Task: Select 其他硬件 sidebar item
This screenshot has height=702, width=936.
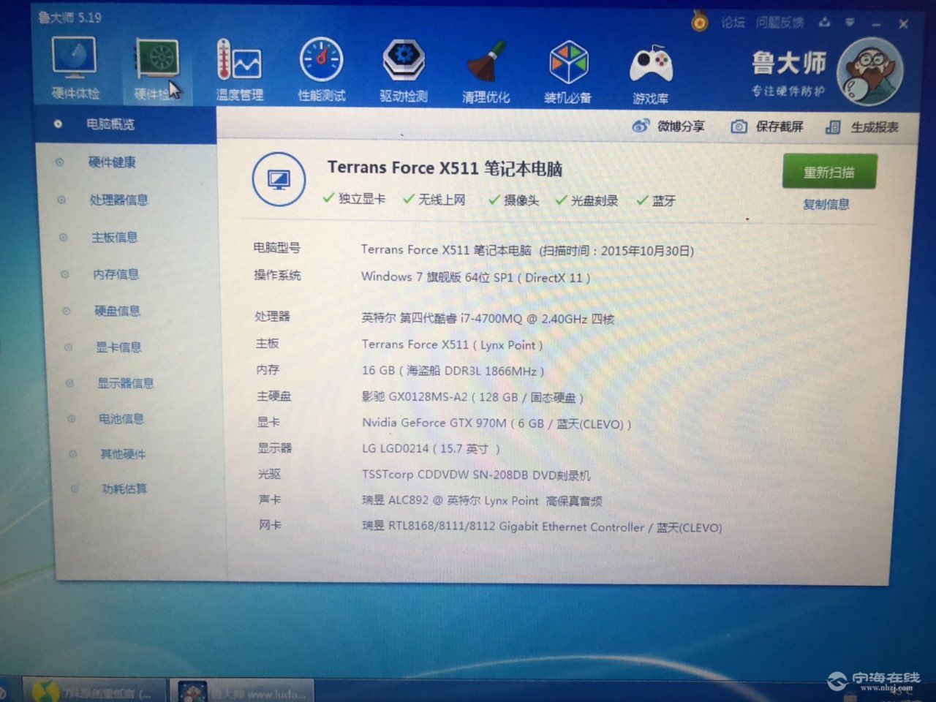Action: click(123, 454)
